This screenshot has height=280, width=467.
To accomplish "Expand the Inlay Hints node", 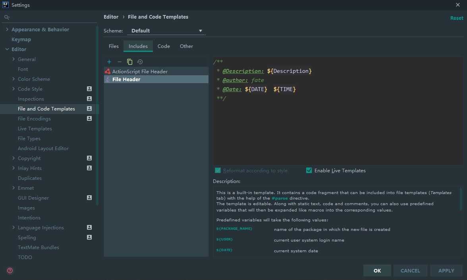I will point(14,168).
